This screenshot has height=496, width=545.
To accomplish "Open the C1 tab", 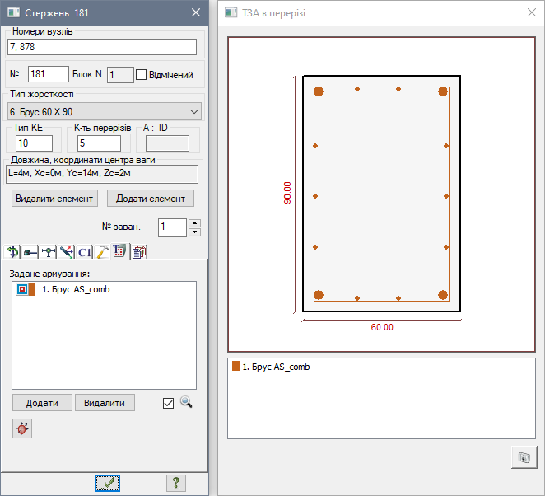I will 84,252.
